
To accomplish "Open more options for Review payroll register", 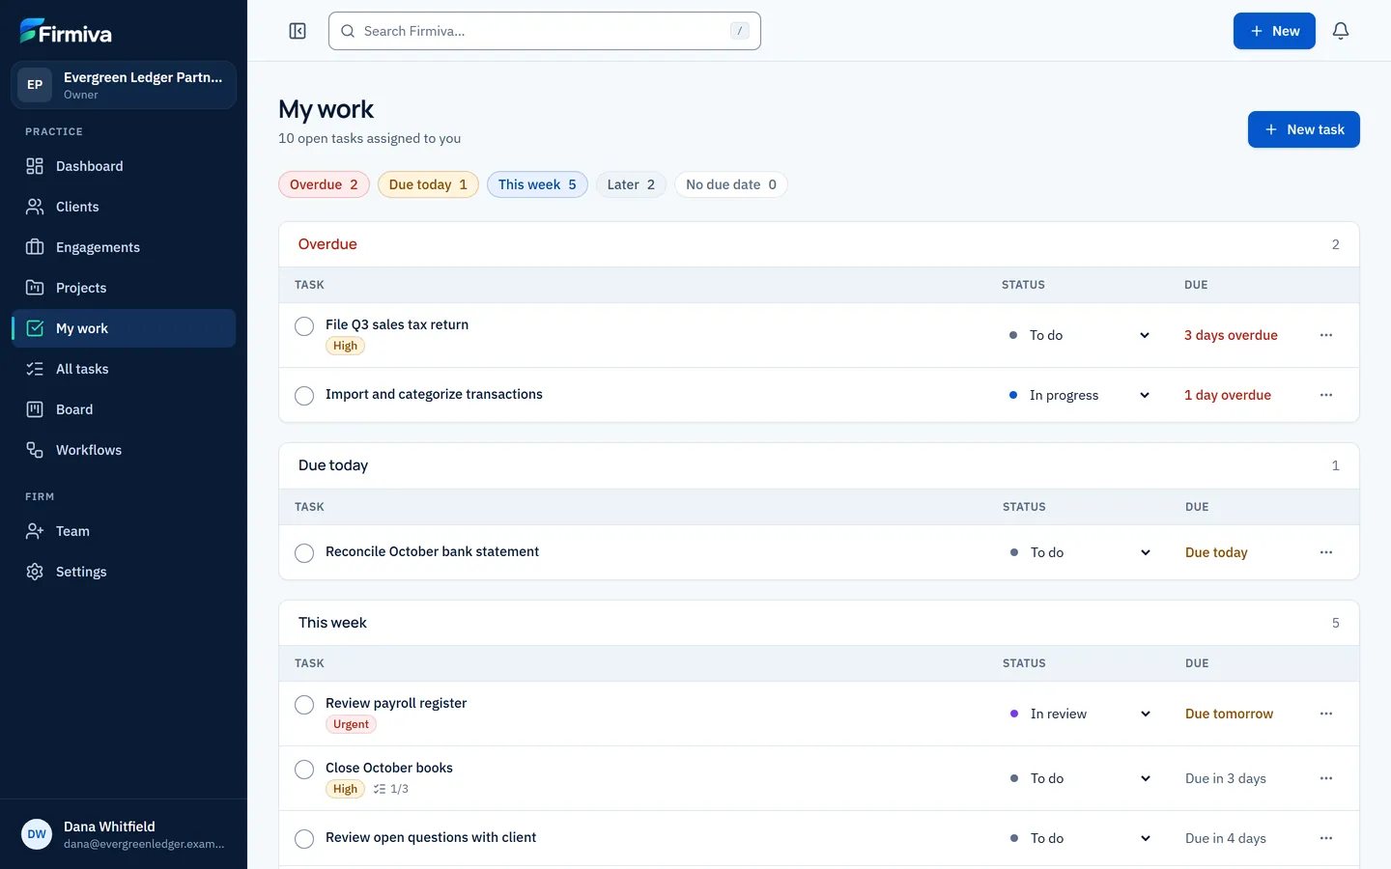I will [1326, 714].
